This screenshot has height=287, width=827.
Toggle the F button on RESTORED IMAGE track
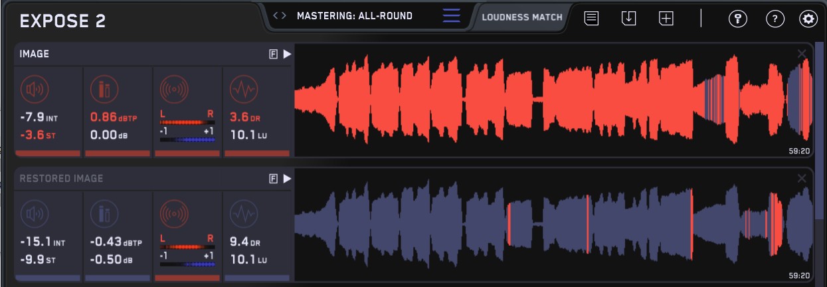point(273,179)
